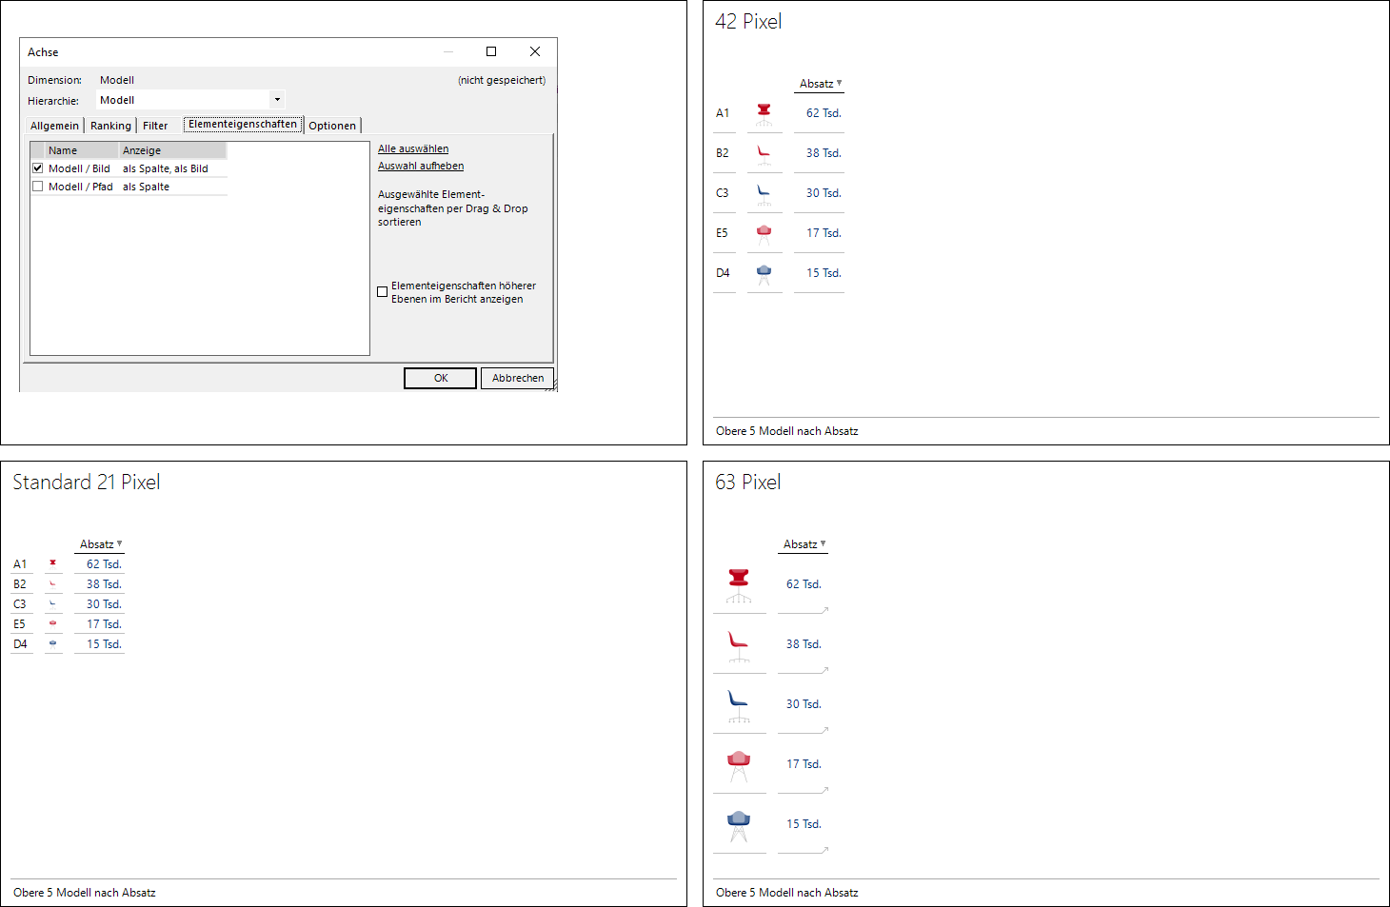Click the Alle auswählen link
Screen dimensions: 1390x907
click(x=413, y=148)
